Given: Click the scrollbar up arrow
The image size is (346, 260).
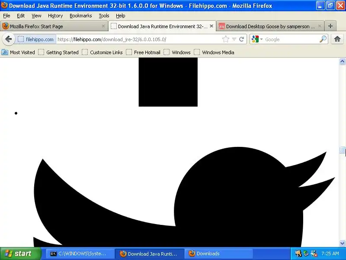Looking at the screenshot, I should 342,62.
